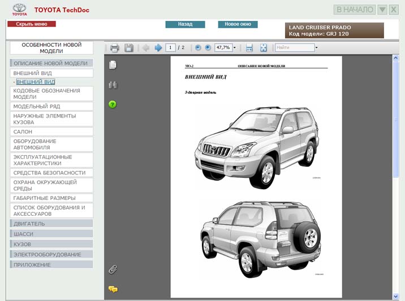Click the down-arrow button beside В НАЧАЛО
This screenshot has height=301, width=405.
(x=382, y=10)
